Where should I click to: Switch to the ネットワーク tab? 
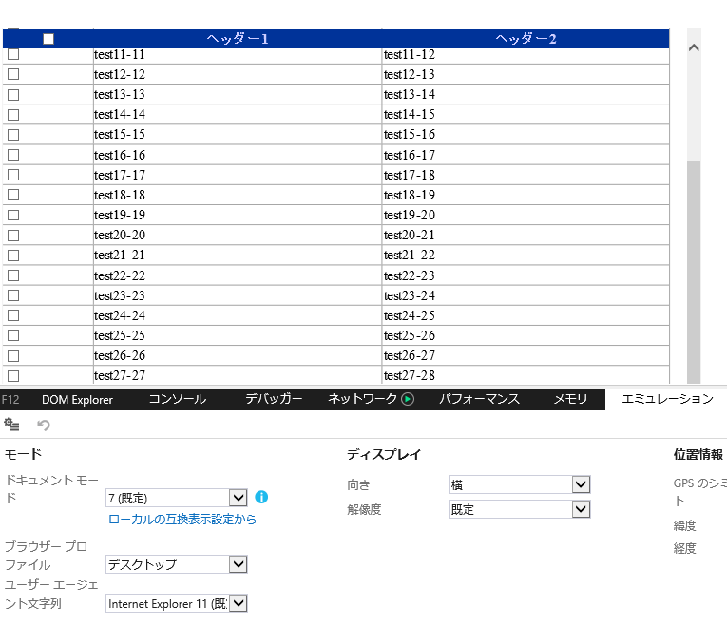[363, 399]
